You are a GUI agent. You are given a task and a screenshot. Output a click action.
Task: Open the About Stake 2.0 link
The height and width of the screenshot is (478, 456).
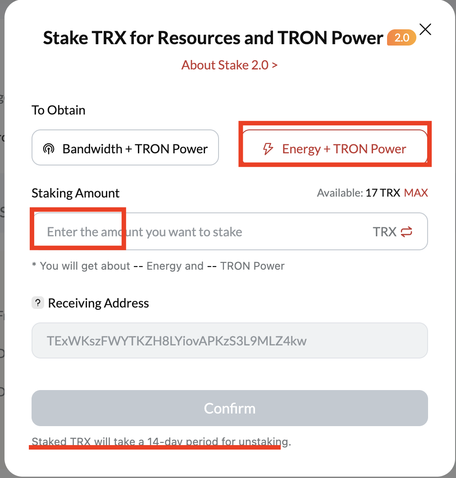(229, 65)
